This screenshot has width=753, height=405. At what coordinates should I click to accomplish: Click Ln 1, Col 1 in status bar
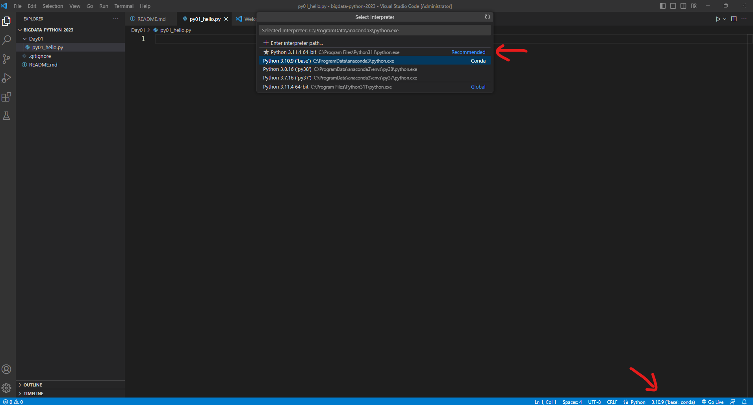click(x=545, y=402)
